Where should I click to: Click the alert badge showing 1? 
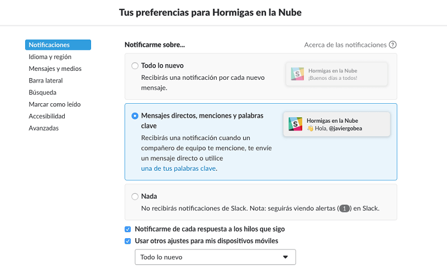344,209
